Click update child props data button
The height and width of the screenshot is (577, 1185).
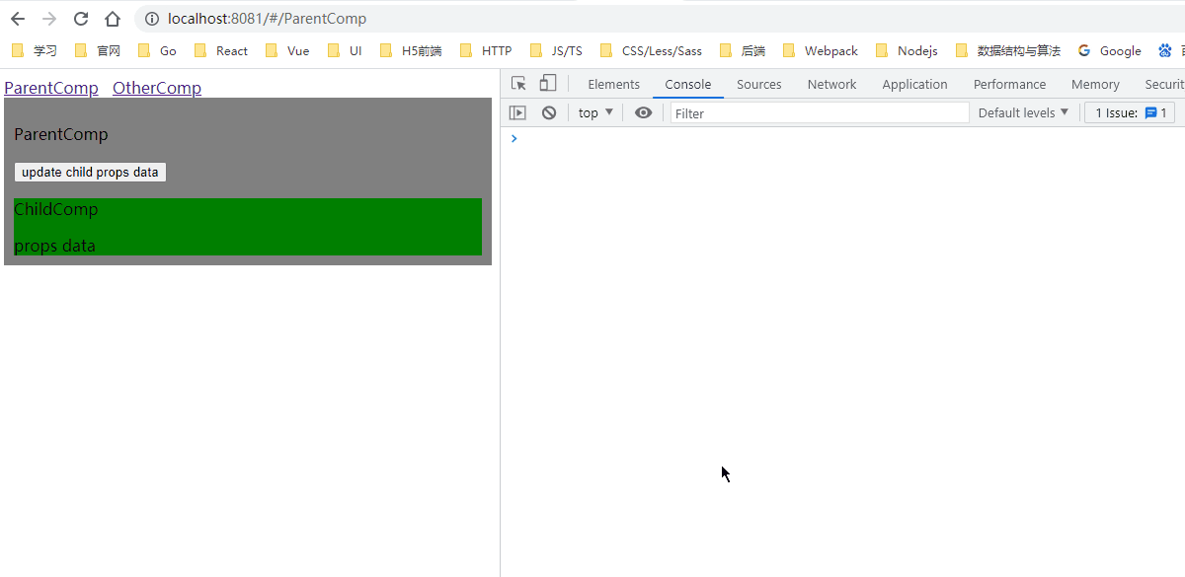pos(90,172)
